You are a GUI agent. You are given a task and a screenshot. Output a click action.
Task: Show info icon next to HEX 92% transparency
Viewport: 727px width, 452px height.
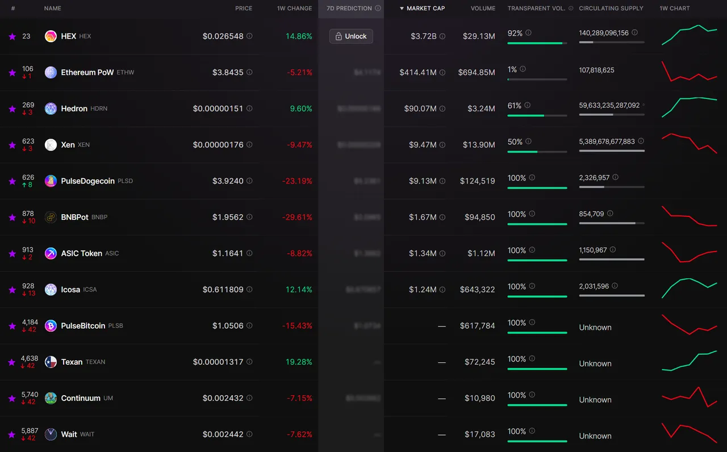click(528, 33)
